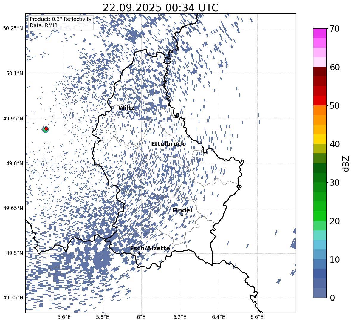Pick the bright green swatch just above 20
The width and height of the screenshot is (353, 323).
tap(320, 216)
